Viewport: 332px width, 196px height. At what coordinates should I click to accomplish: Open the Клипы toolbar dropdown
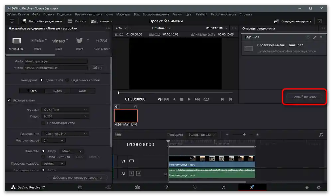click(x=102, y=21)
